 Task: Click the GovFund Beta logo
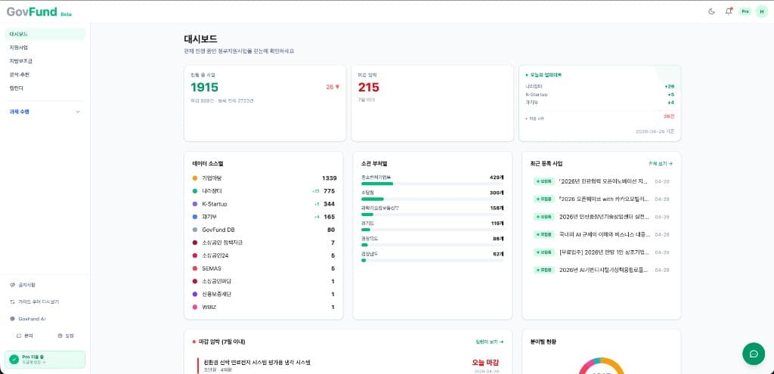39,12
